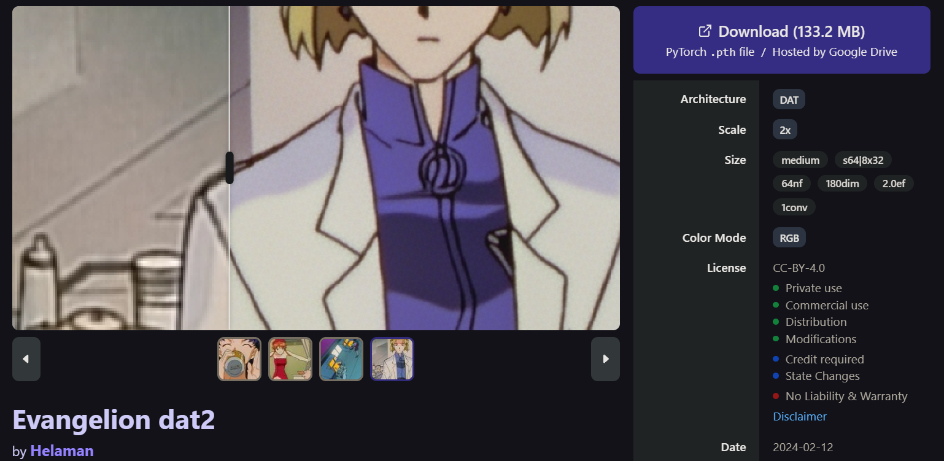
Task: Select the first thumbnail of the girl drinking
Action: [x=239, y=359]
